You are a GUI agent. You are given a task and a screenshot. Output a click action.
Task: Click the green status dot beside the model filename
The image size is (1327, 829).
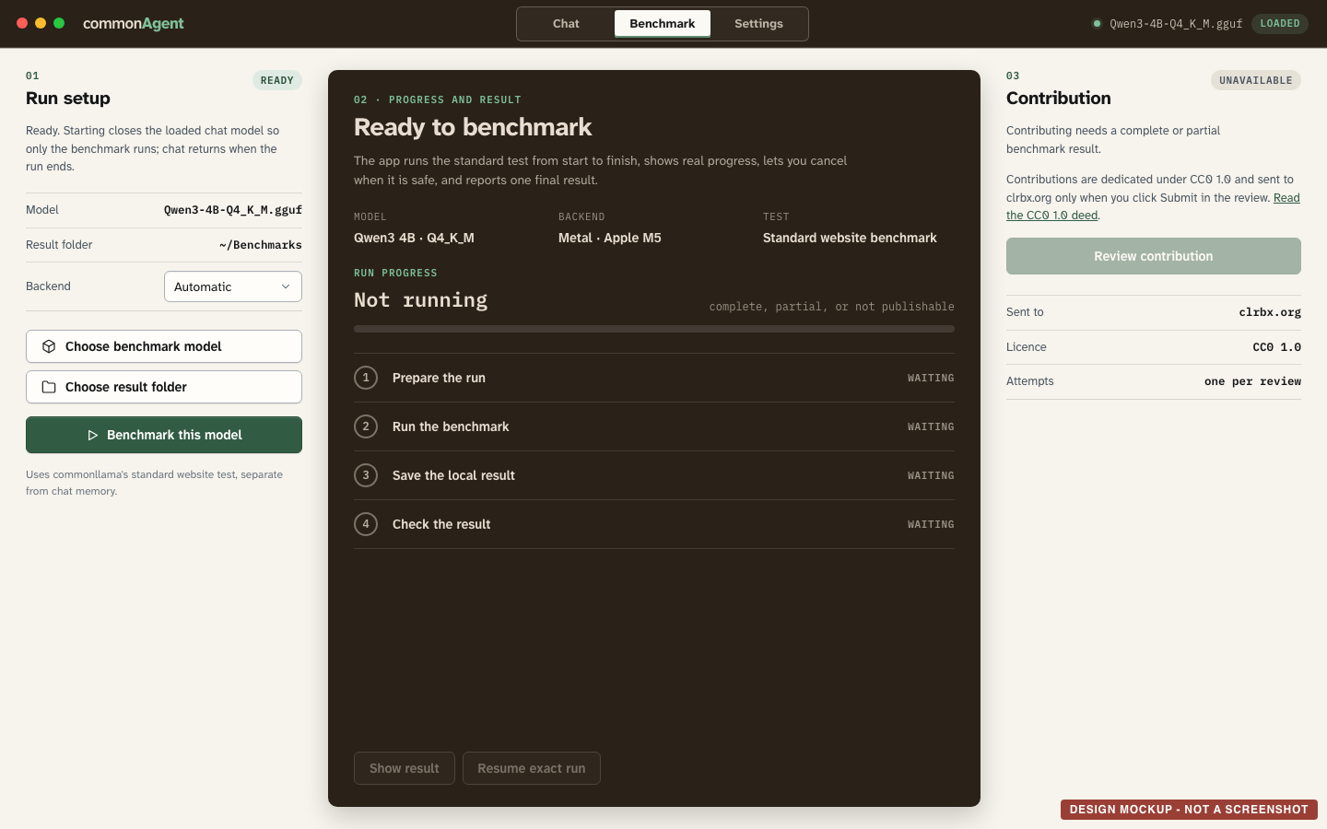pos(1097,24)
